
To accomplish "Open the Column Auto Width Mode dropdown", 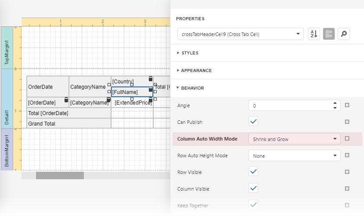I will click(x=294, y=139).
